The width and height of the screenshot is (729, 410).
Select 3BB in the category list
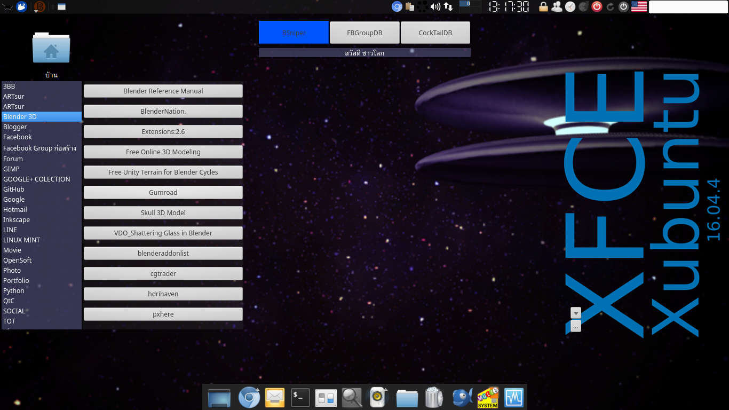point(42,86)
